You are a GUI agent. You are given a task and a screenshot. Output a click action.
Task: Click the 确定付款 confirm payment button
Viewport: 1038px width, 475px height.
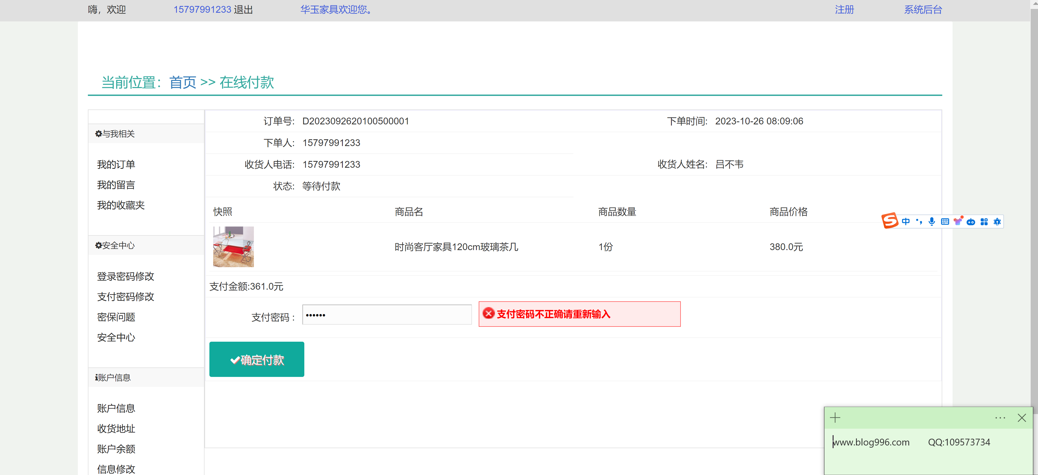(257, 360)
